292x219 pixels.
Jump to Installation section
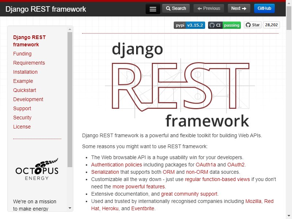pyautogui.click(x=25, y=72)
